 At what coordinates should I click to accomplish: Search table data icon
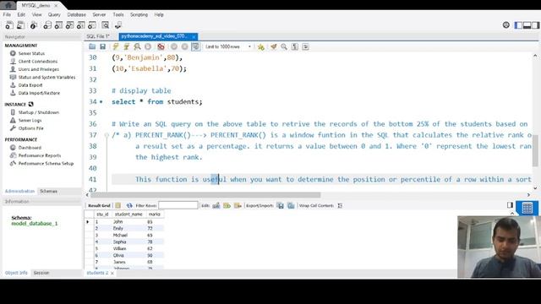click(x=105, y=25)
